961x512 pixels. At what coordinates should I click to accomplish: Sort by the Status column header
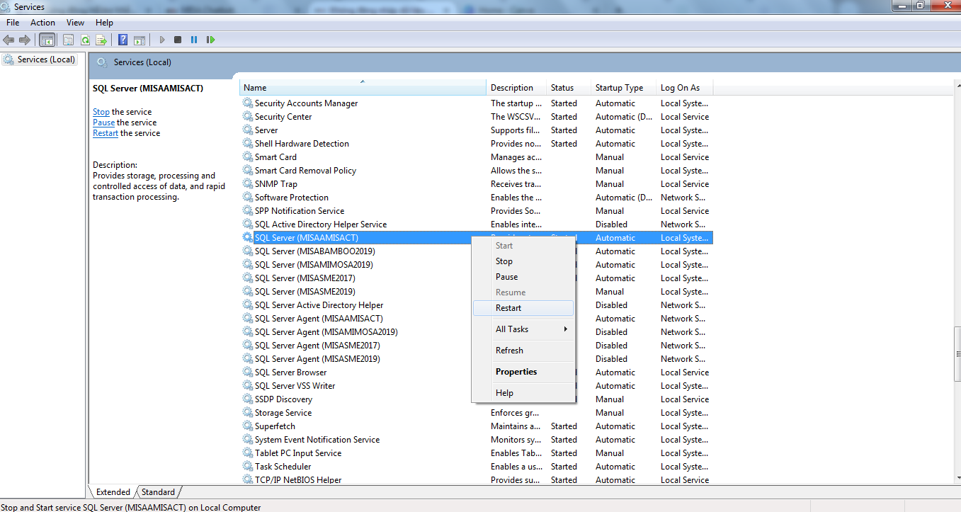point(569,88)
